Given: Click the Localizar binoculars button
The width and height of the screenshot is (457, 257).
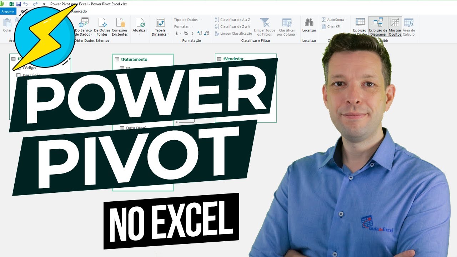Looking at the screenshot, I should click(309, 25).
